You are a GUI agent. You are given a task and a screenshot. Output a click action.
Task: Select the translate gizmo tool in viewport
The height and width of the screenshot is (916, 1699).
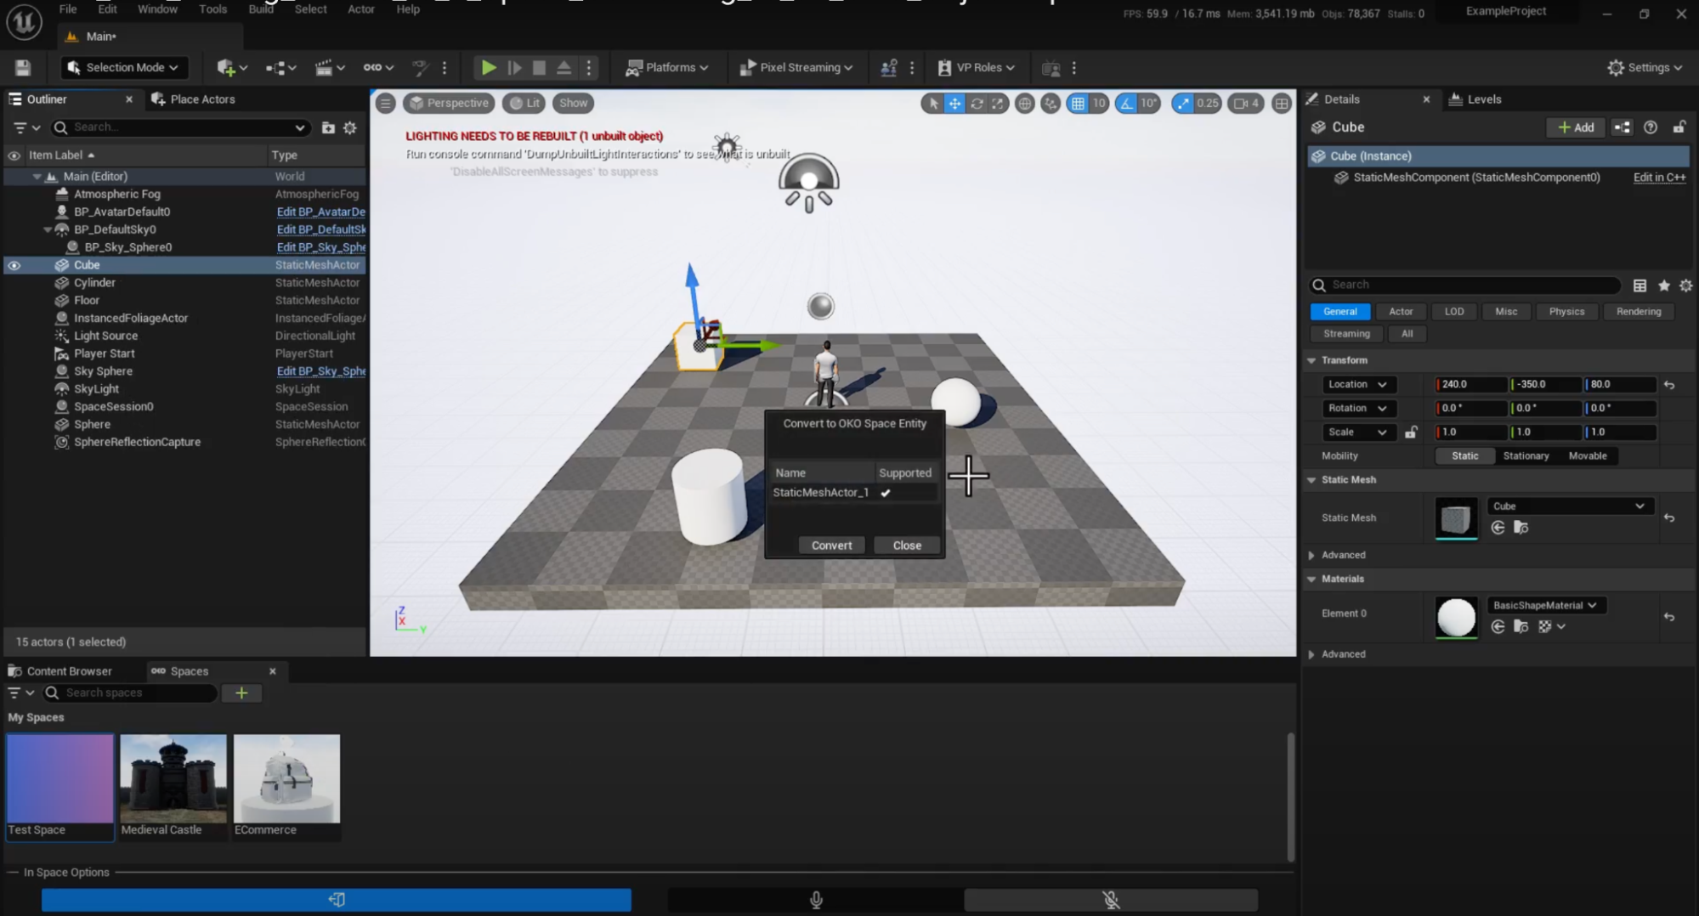tap(954, 104)
